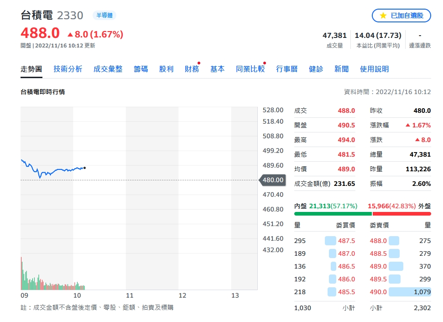The width and height of the screenshot is (443, 322).
Task: Click bid price 487.0
Action: coord(346,253)
